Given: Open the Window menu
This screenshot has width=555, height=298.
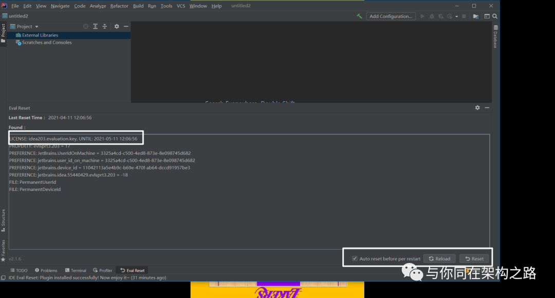Looking at the screenshot, I should point(198,6).
